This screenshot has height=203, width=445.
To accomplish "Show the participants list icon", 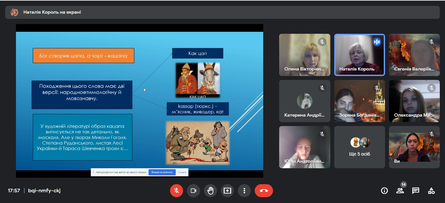I will (400, 191).
